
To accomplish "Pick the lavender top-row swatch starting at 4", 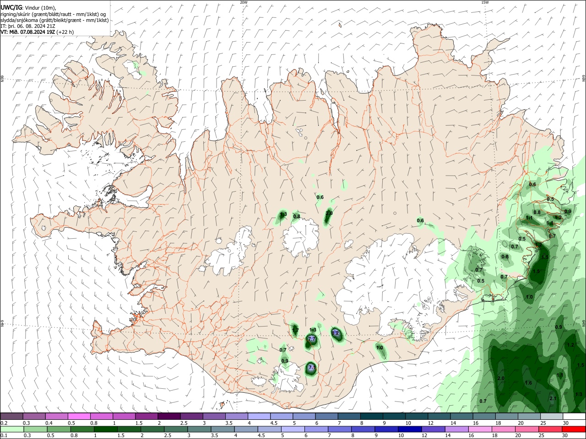I will point(259,417).
